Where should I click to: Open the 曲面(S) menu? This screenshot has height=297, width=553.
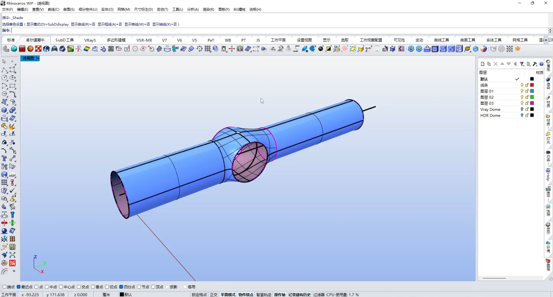pos(69,10)
